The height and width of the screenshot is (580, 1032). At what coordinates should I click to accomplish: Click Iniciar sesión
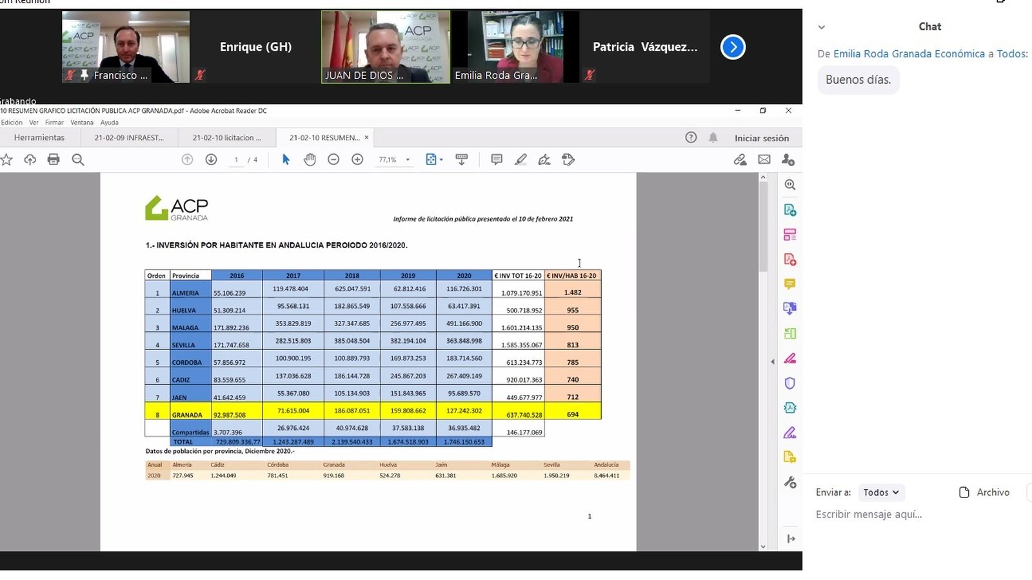[761, 138]
